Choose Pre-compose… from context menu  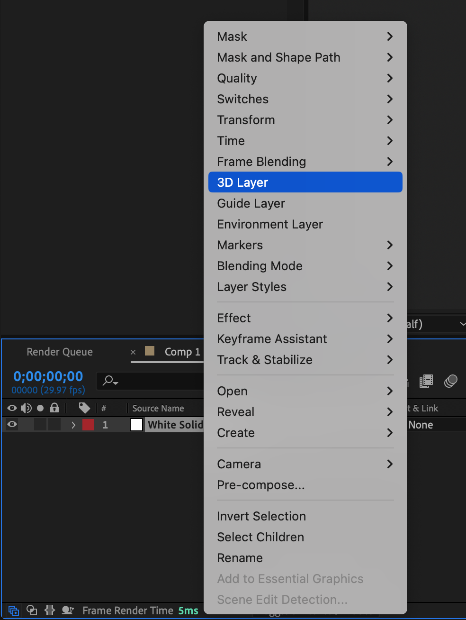pos(305,485)
